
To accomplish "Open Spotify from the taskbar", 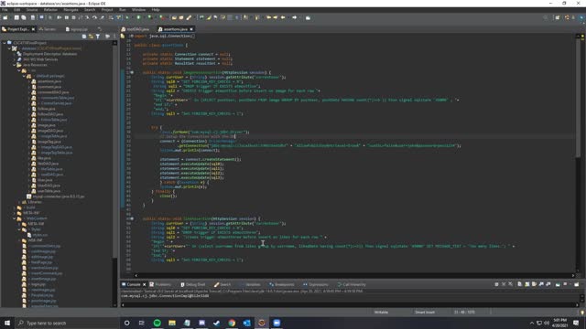I will 157,323.
